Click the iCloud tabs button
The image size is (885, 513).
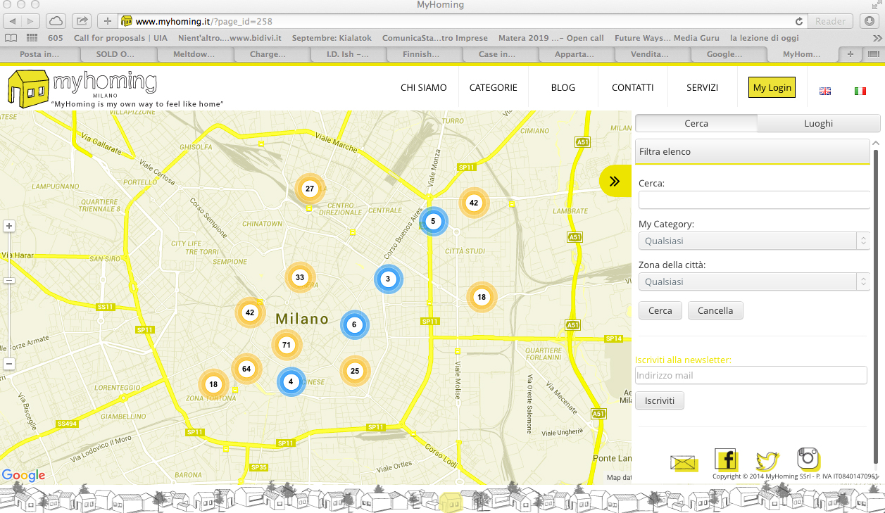56,21
